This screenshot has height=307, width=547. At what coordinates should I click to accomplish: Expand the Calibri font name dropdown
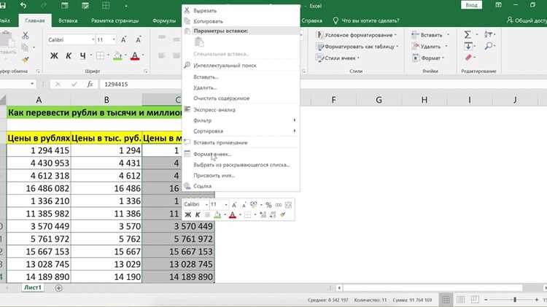[x=93, y=40]
